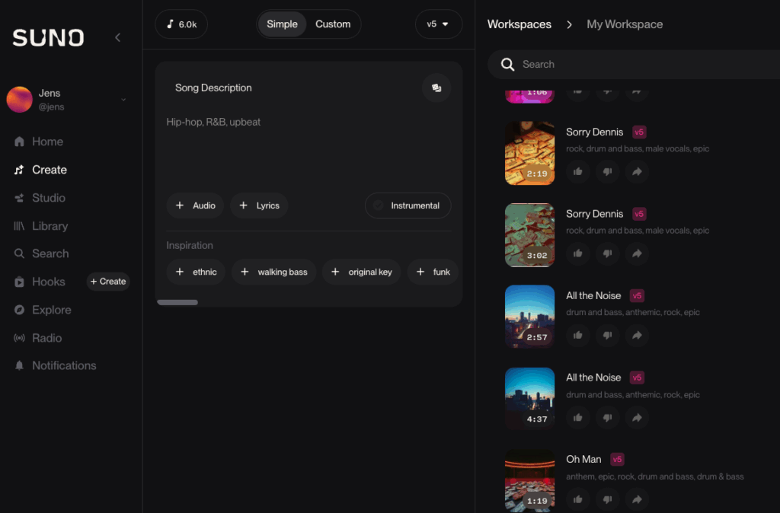The width and height of the screenshot is (780, 513).
Task: Open the v5 model version dropdown
Action: [438, 24]
